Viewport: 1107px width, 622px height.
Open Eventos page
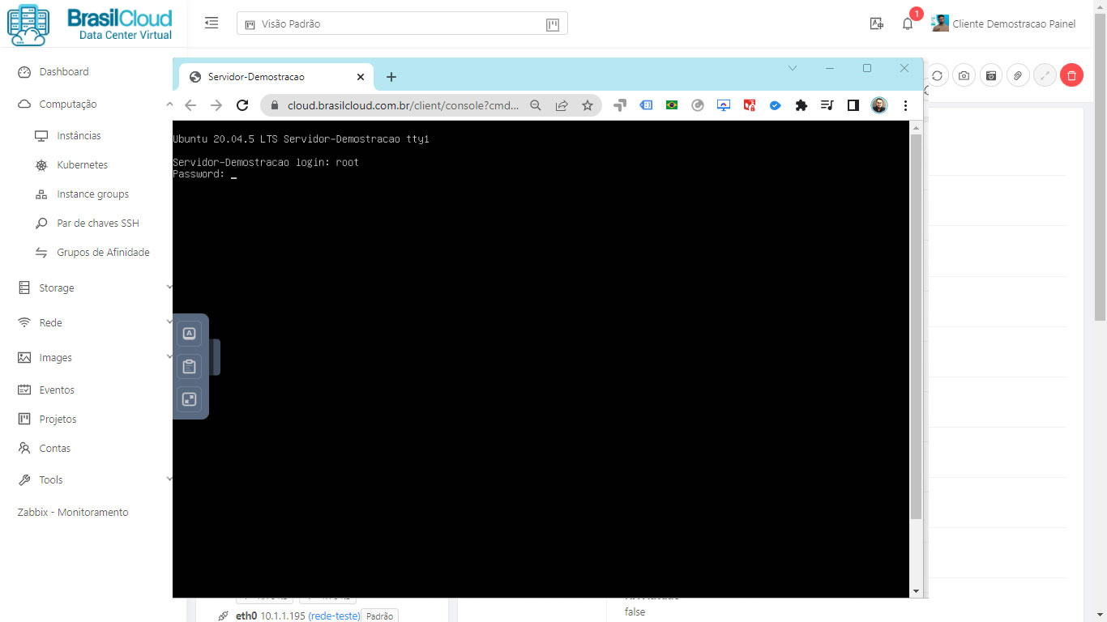pyautogui.click(x=57, y=390)
